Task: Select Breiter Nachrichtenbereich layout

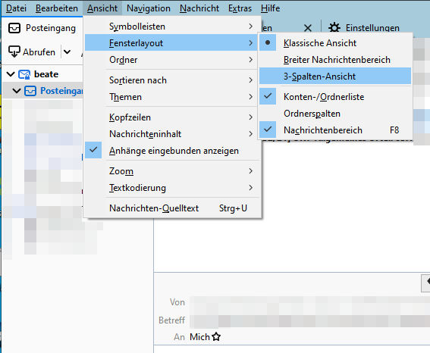Action: [335, 59]
